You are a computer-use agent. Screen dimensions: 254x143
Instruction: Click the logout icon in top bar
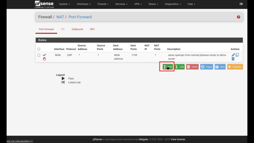click(x=241, y=4)
